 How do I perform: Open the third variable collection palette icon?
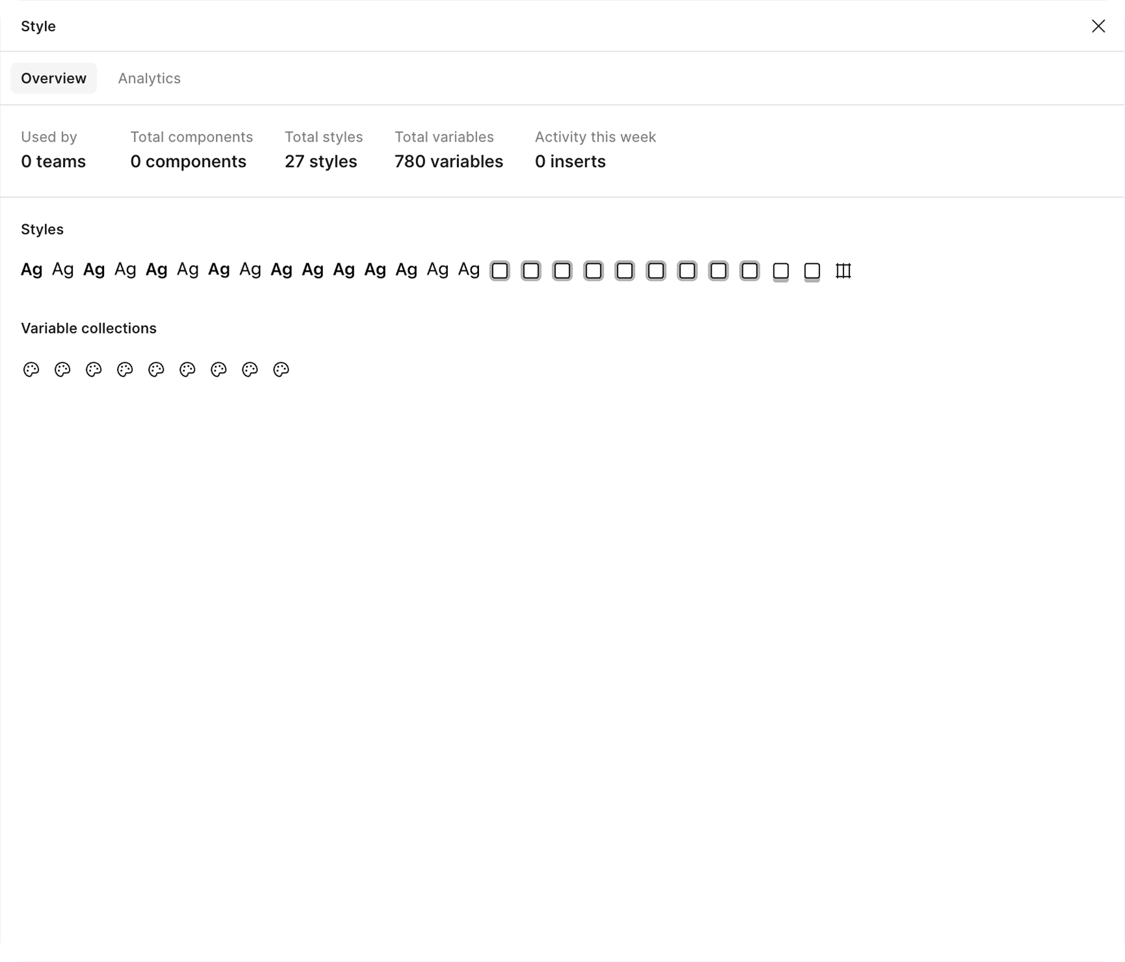94,369
